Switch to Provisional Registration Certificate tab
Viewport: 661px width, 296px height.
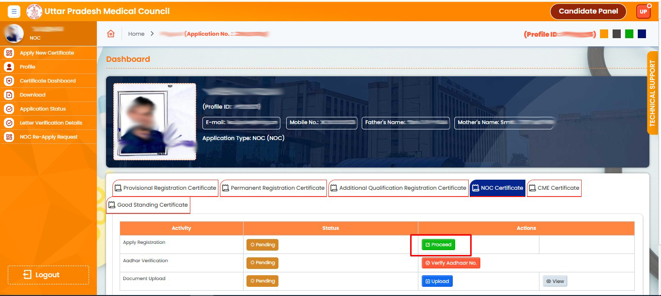pos(165,188)
